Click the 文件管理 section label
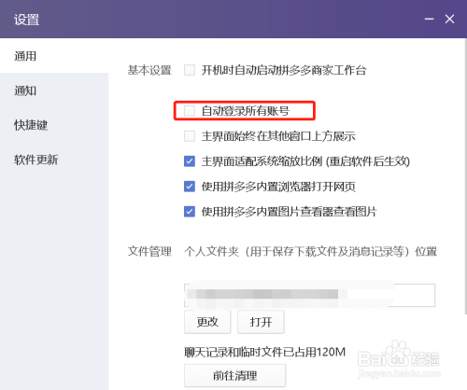This screenshot has width=467, height=390. tap(149, 251)
